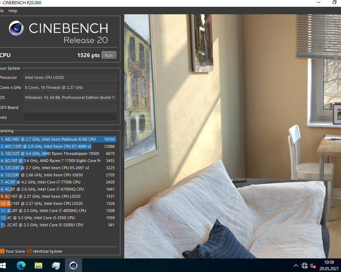The image size is (341, 272).
Task: Open Microsoft Edge from the taskbar
Action: click(x=21, y=266)
